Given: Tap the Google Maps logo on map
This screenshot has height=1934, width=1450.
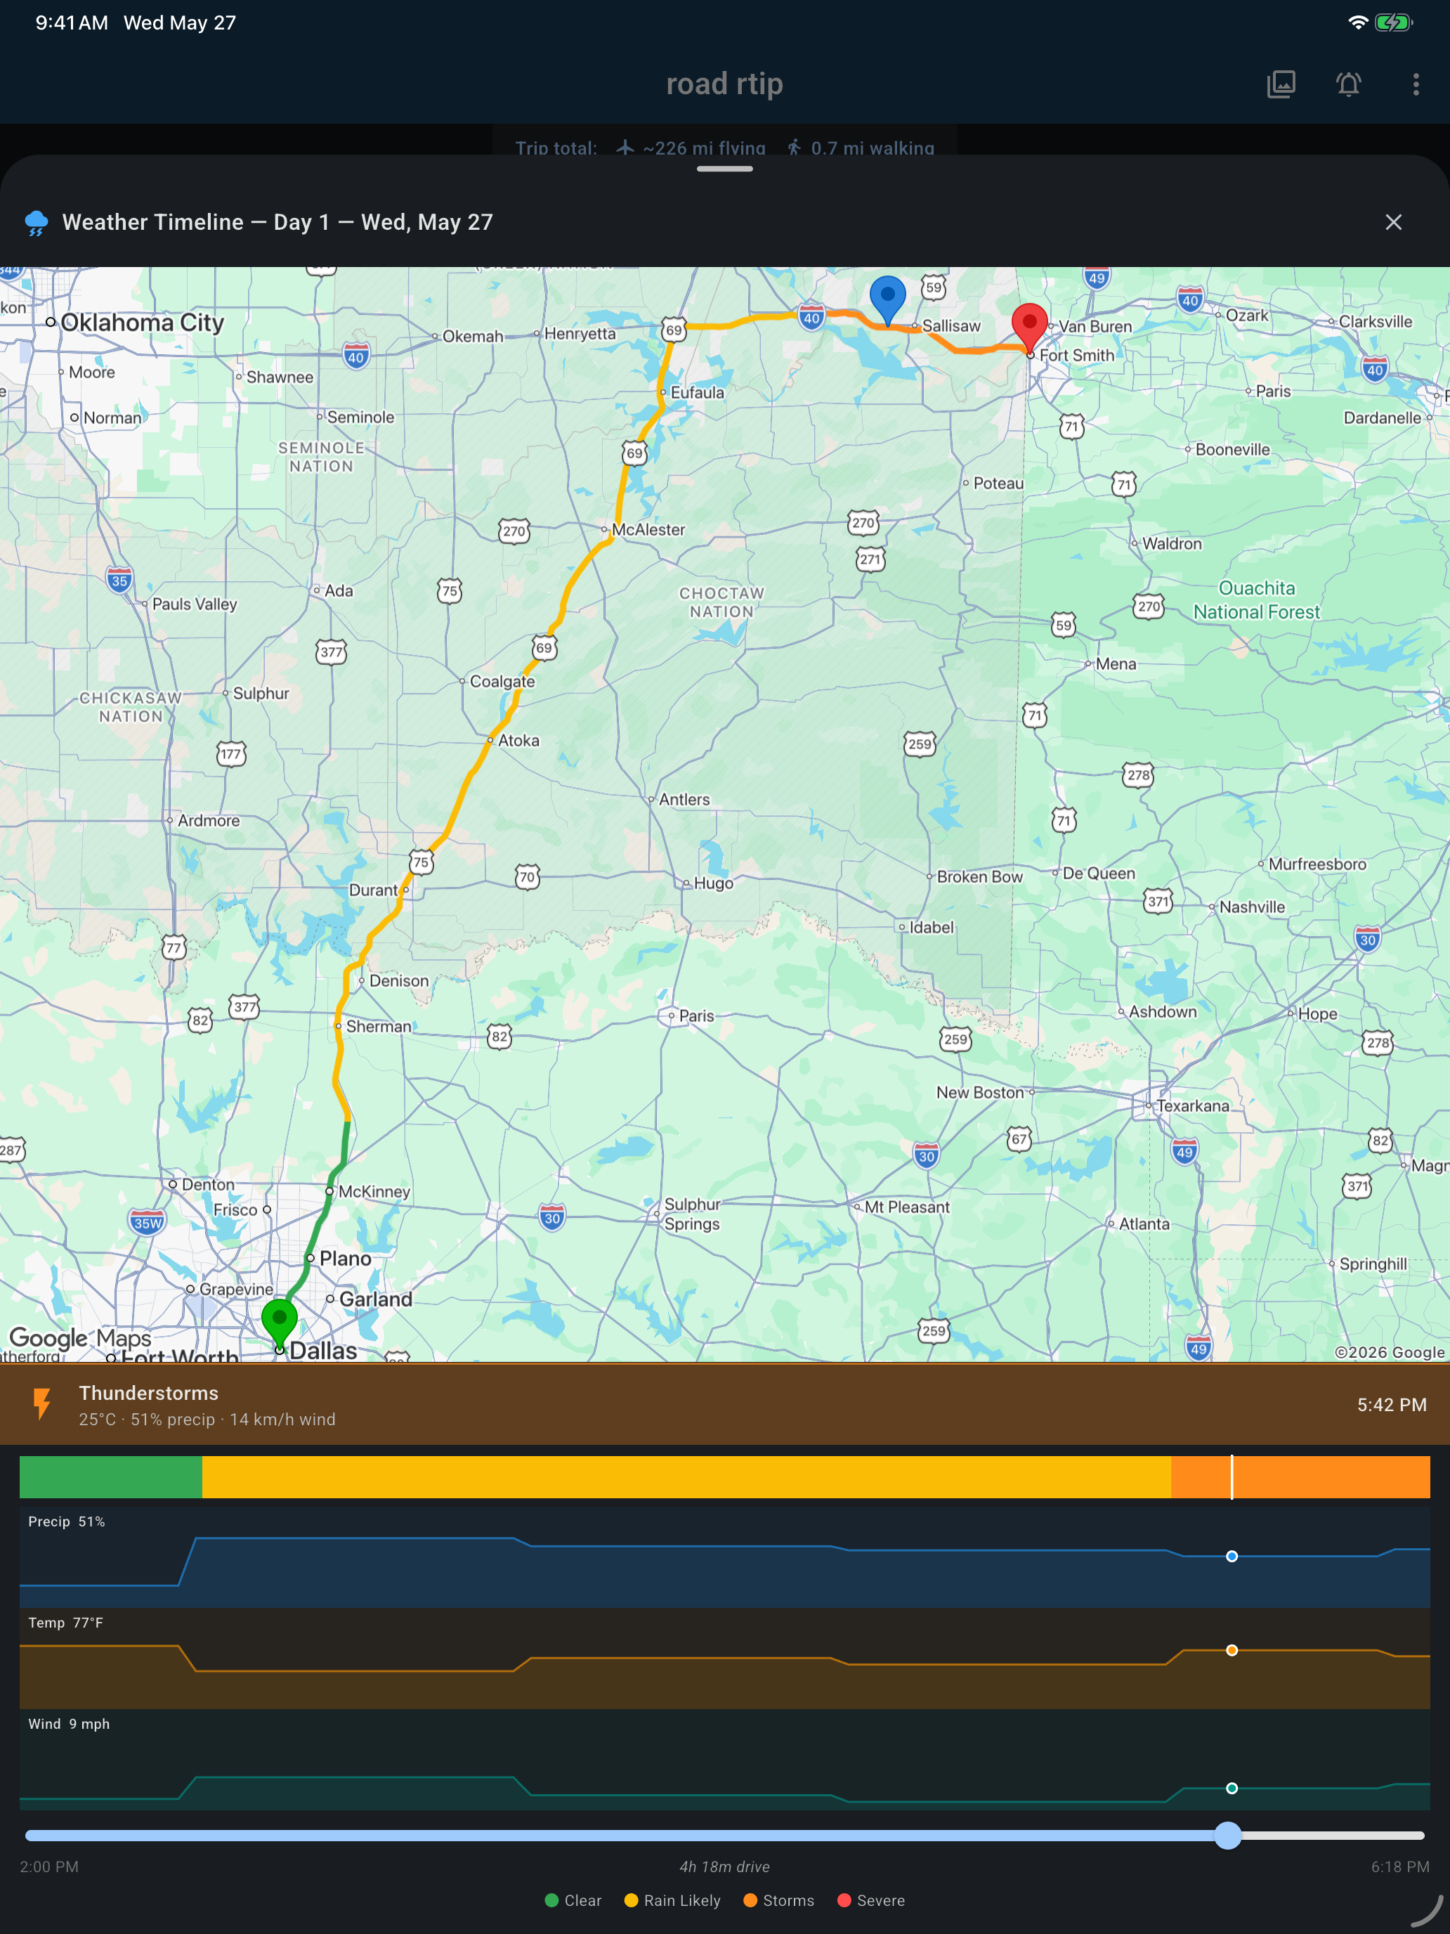Looking at the screenshot, I should click(x=79, y=1338).
